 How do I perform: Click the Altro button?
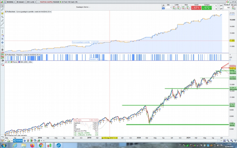[30, 62]
